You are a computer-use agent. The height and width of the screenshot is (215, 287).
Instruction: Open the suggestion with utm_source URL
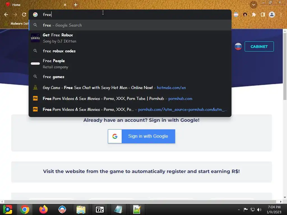(130, 109)
